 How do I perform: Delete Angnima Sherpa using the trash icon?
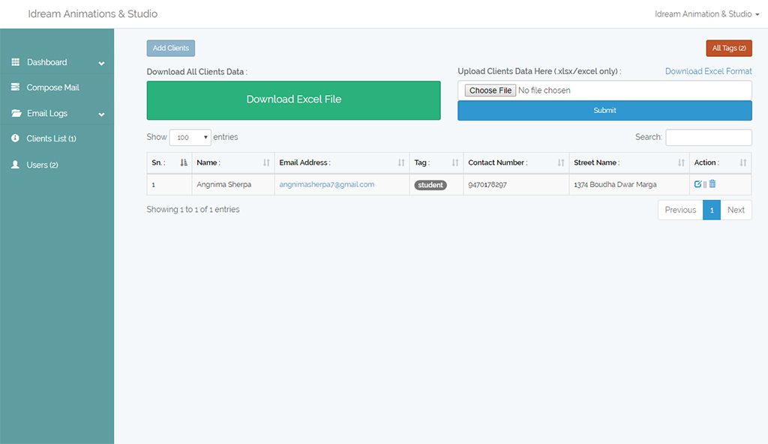[712, 183]
